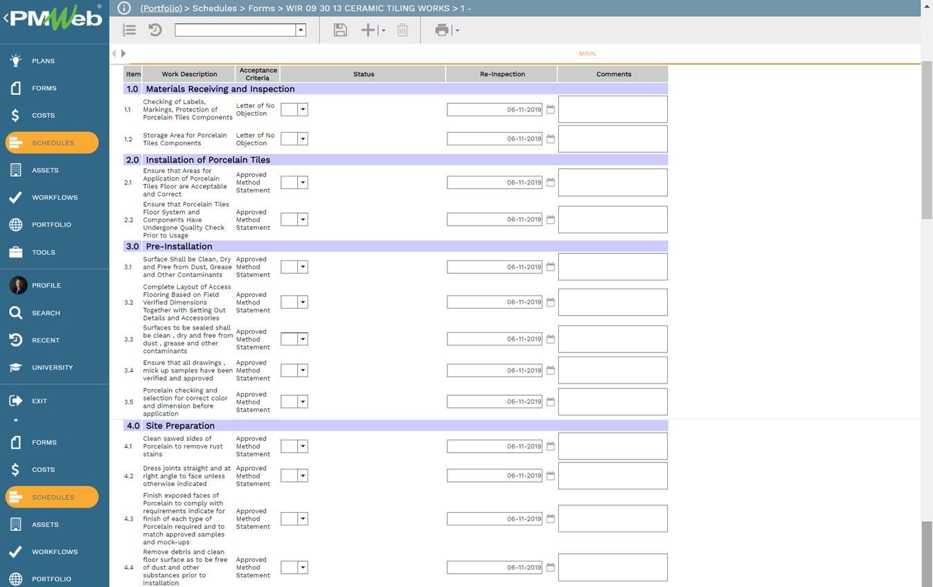Go to Workflows in the top sidebar
933x587 pixels.
pyautogui.click(x=54, y=197)
